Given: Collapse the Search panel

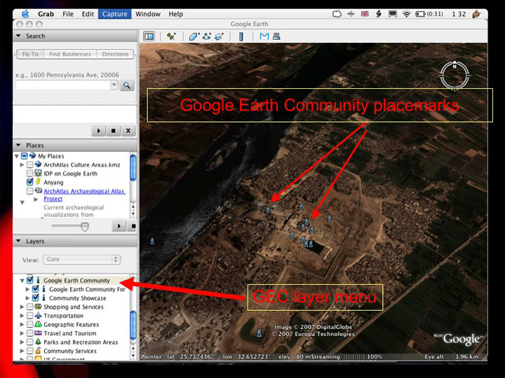Looking at the screenshot, I should tap(18, 36).
